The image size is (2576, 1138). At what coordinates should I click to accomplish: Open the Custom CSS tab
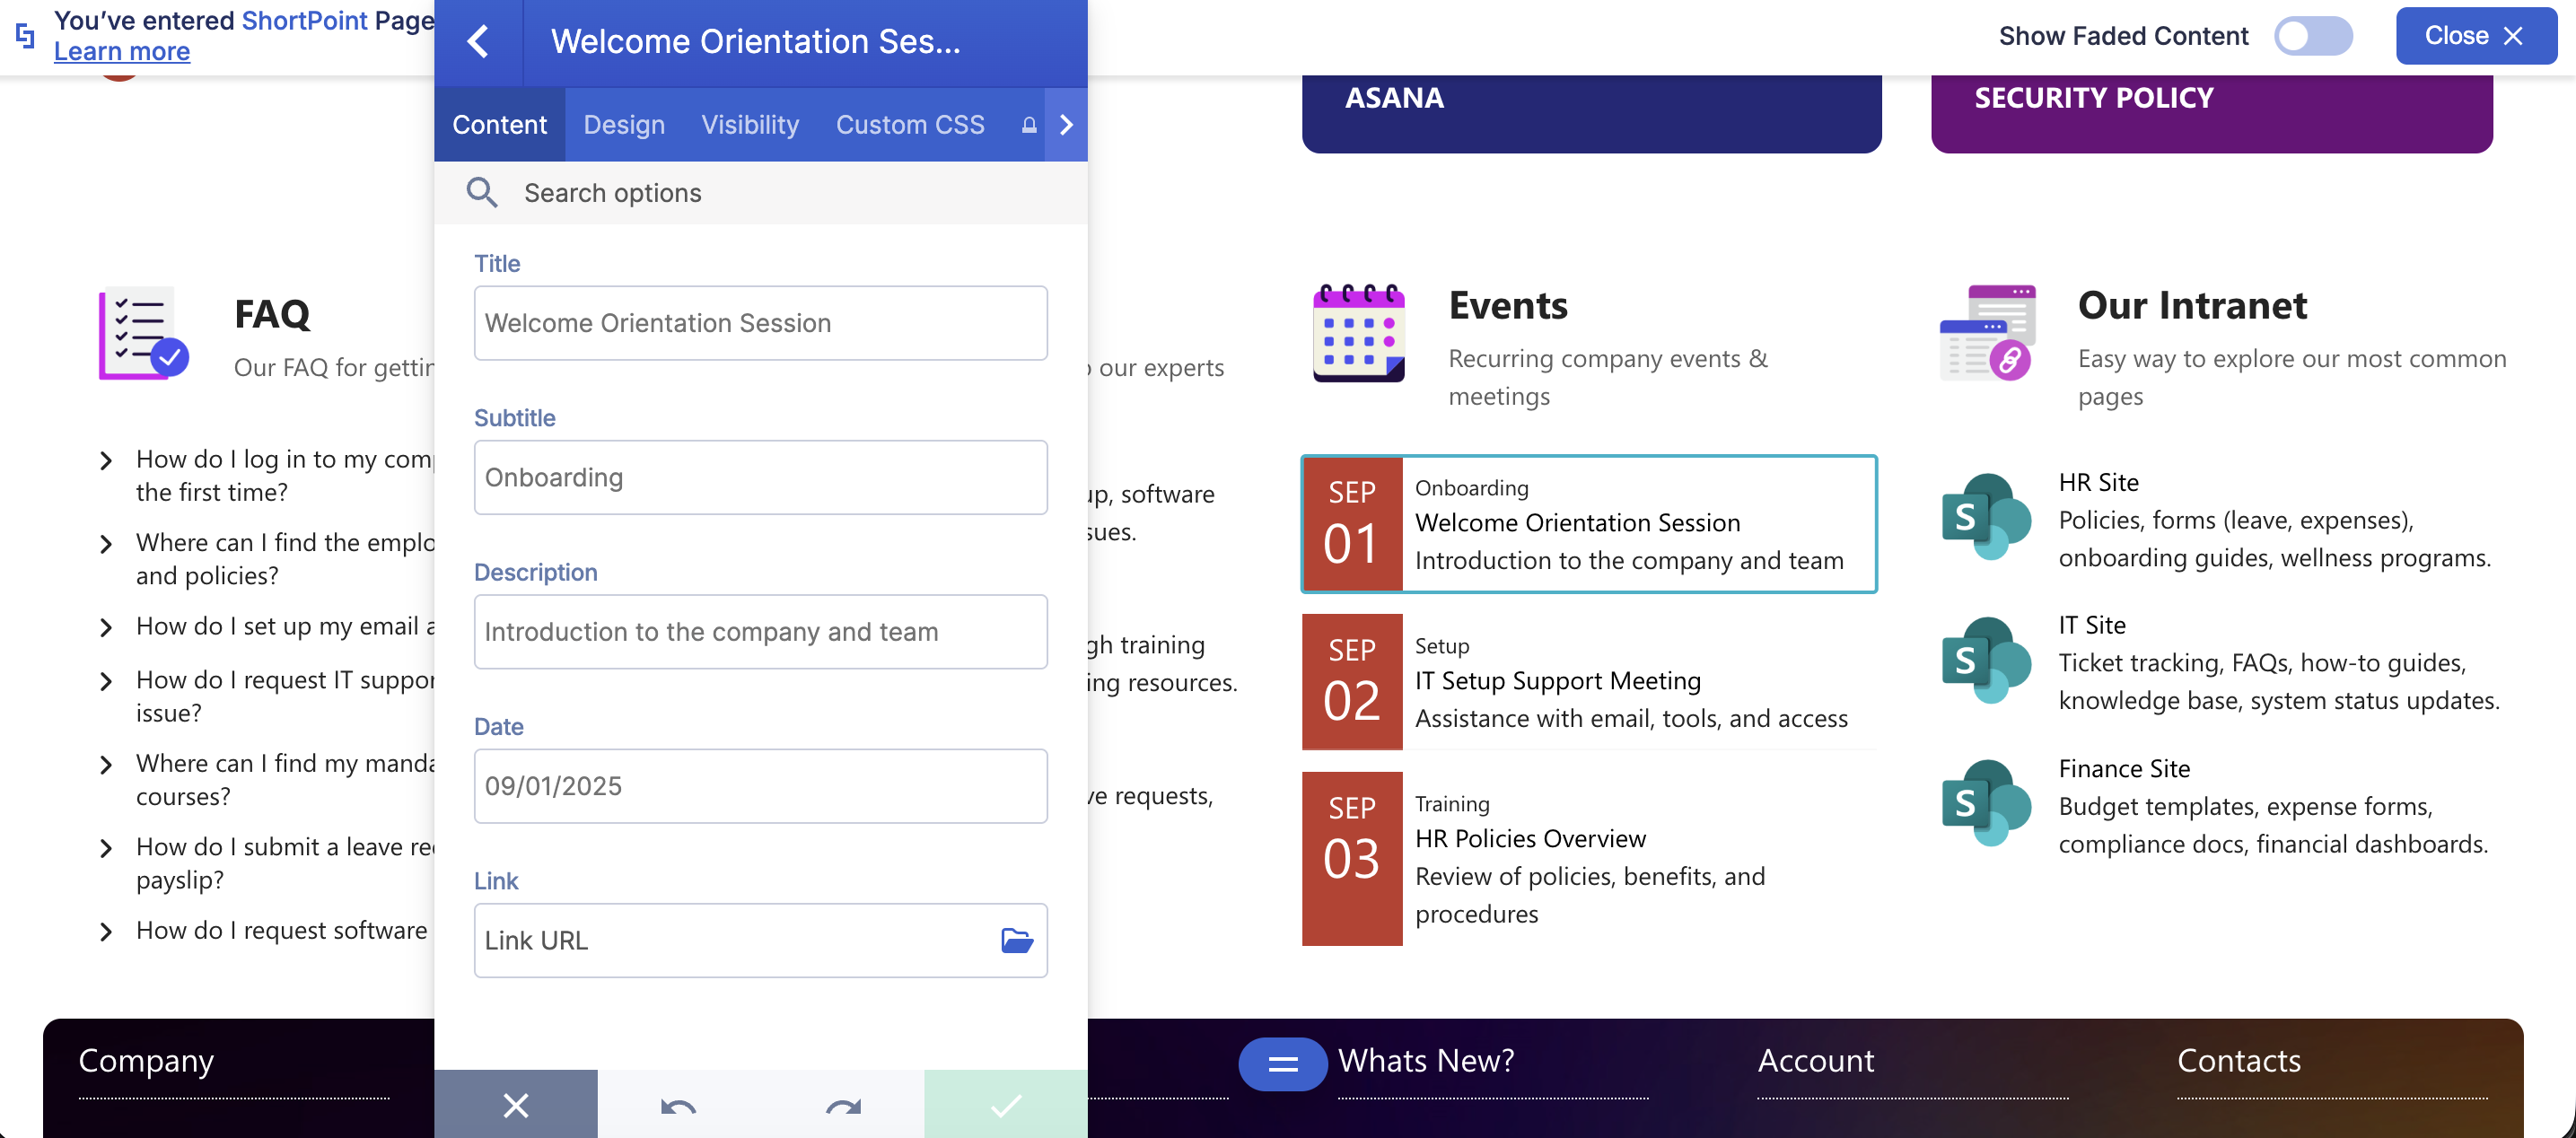point(909,125)
